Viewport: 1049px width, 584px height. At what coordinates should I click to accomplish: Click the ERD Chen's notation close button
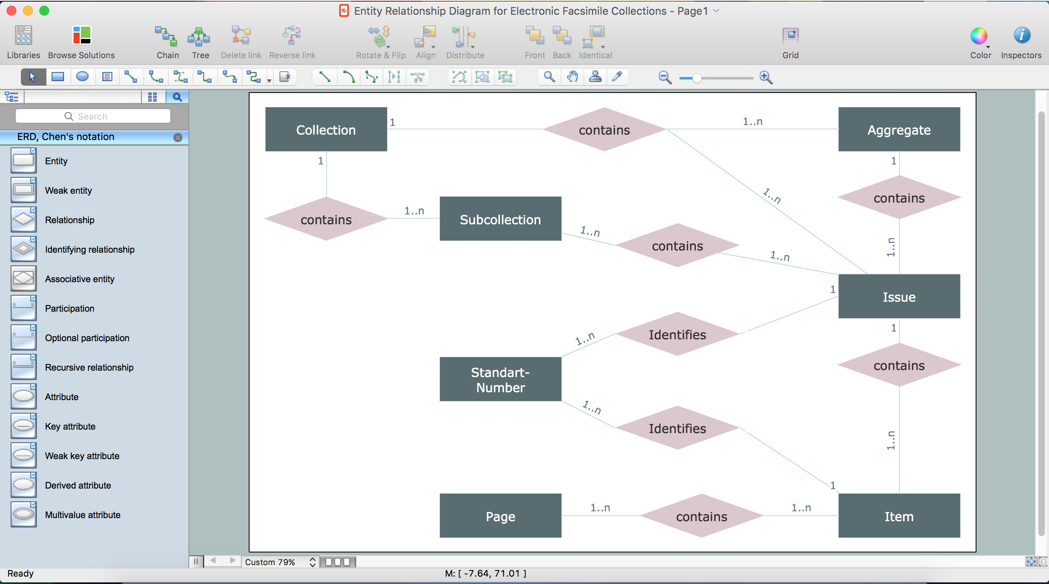pos(178,137)
